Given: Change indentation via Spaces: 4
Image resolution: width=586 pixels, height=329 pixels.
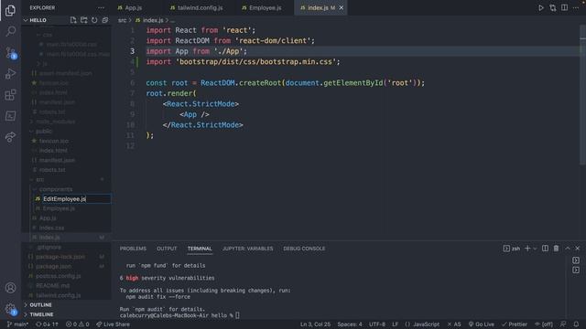Looking at the screenshot, I should [x=350, y=324].
